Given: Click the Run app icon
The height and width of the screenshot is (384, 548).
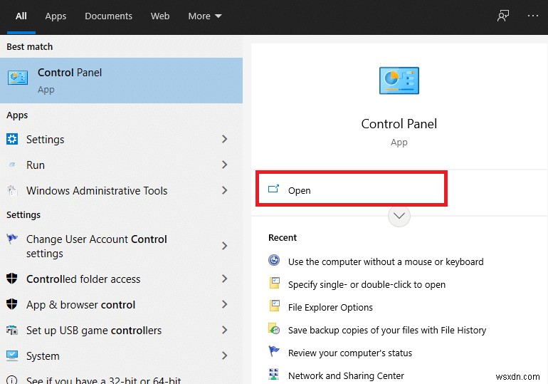Looking at the screenshot, I should click(x=12, y=165).
